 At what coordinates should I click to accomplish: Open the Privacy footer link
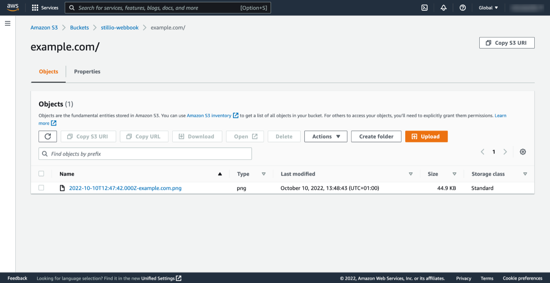coord(464,278)
